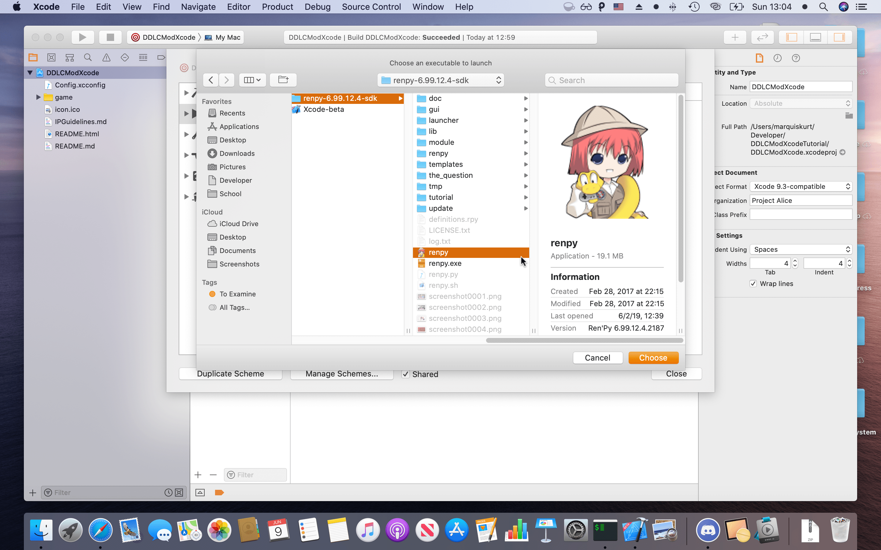Toggle source-control status filter in navigator
The image size is (881, 550).
coord(179,493)
